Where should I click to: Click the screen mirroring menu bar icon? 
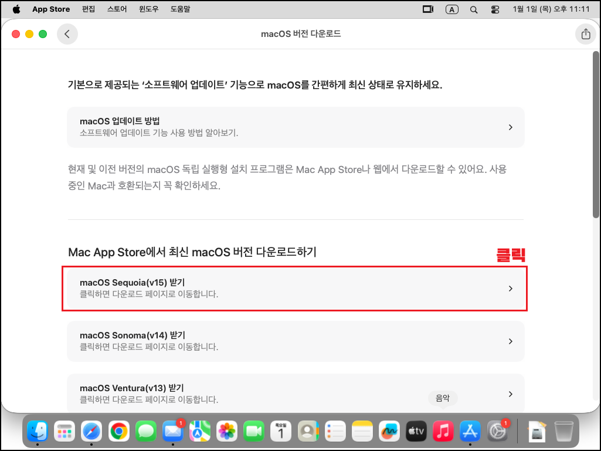coord(428,9)
